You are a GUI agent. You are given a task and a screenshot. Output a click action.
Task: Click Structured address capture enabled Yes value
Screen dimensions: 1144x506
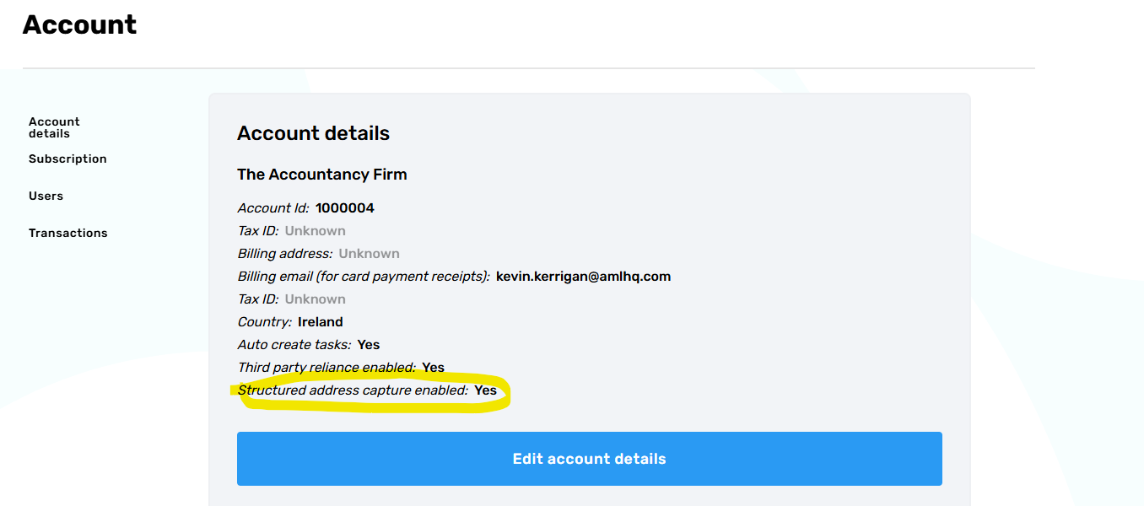tap(485, 390)
